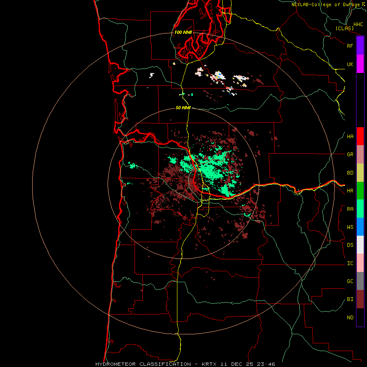Click the gray GC legend swatch
This screenshot has width=367, height=367.
coord(360,281)
